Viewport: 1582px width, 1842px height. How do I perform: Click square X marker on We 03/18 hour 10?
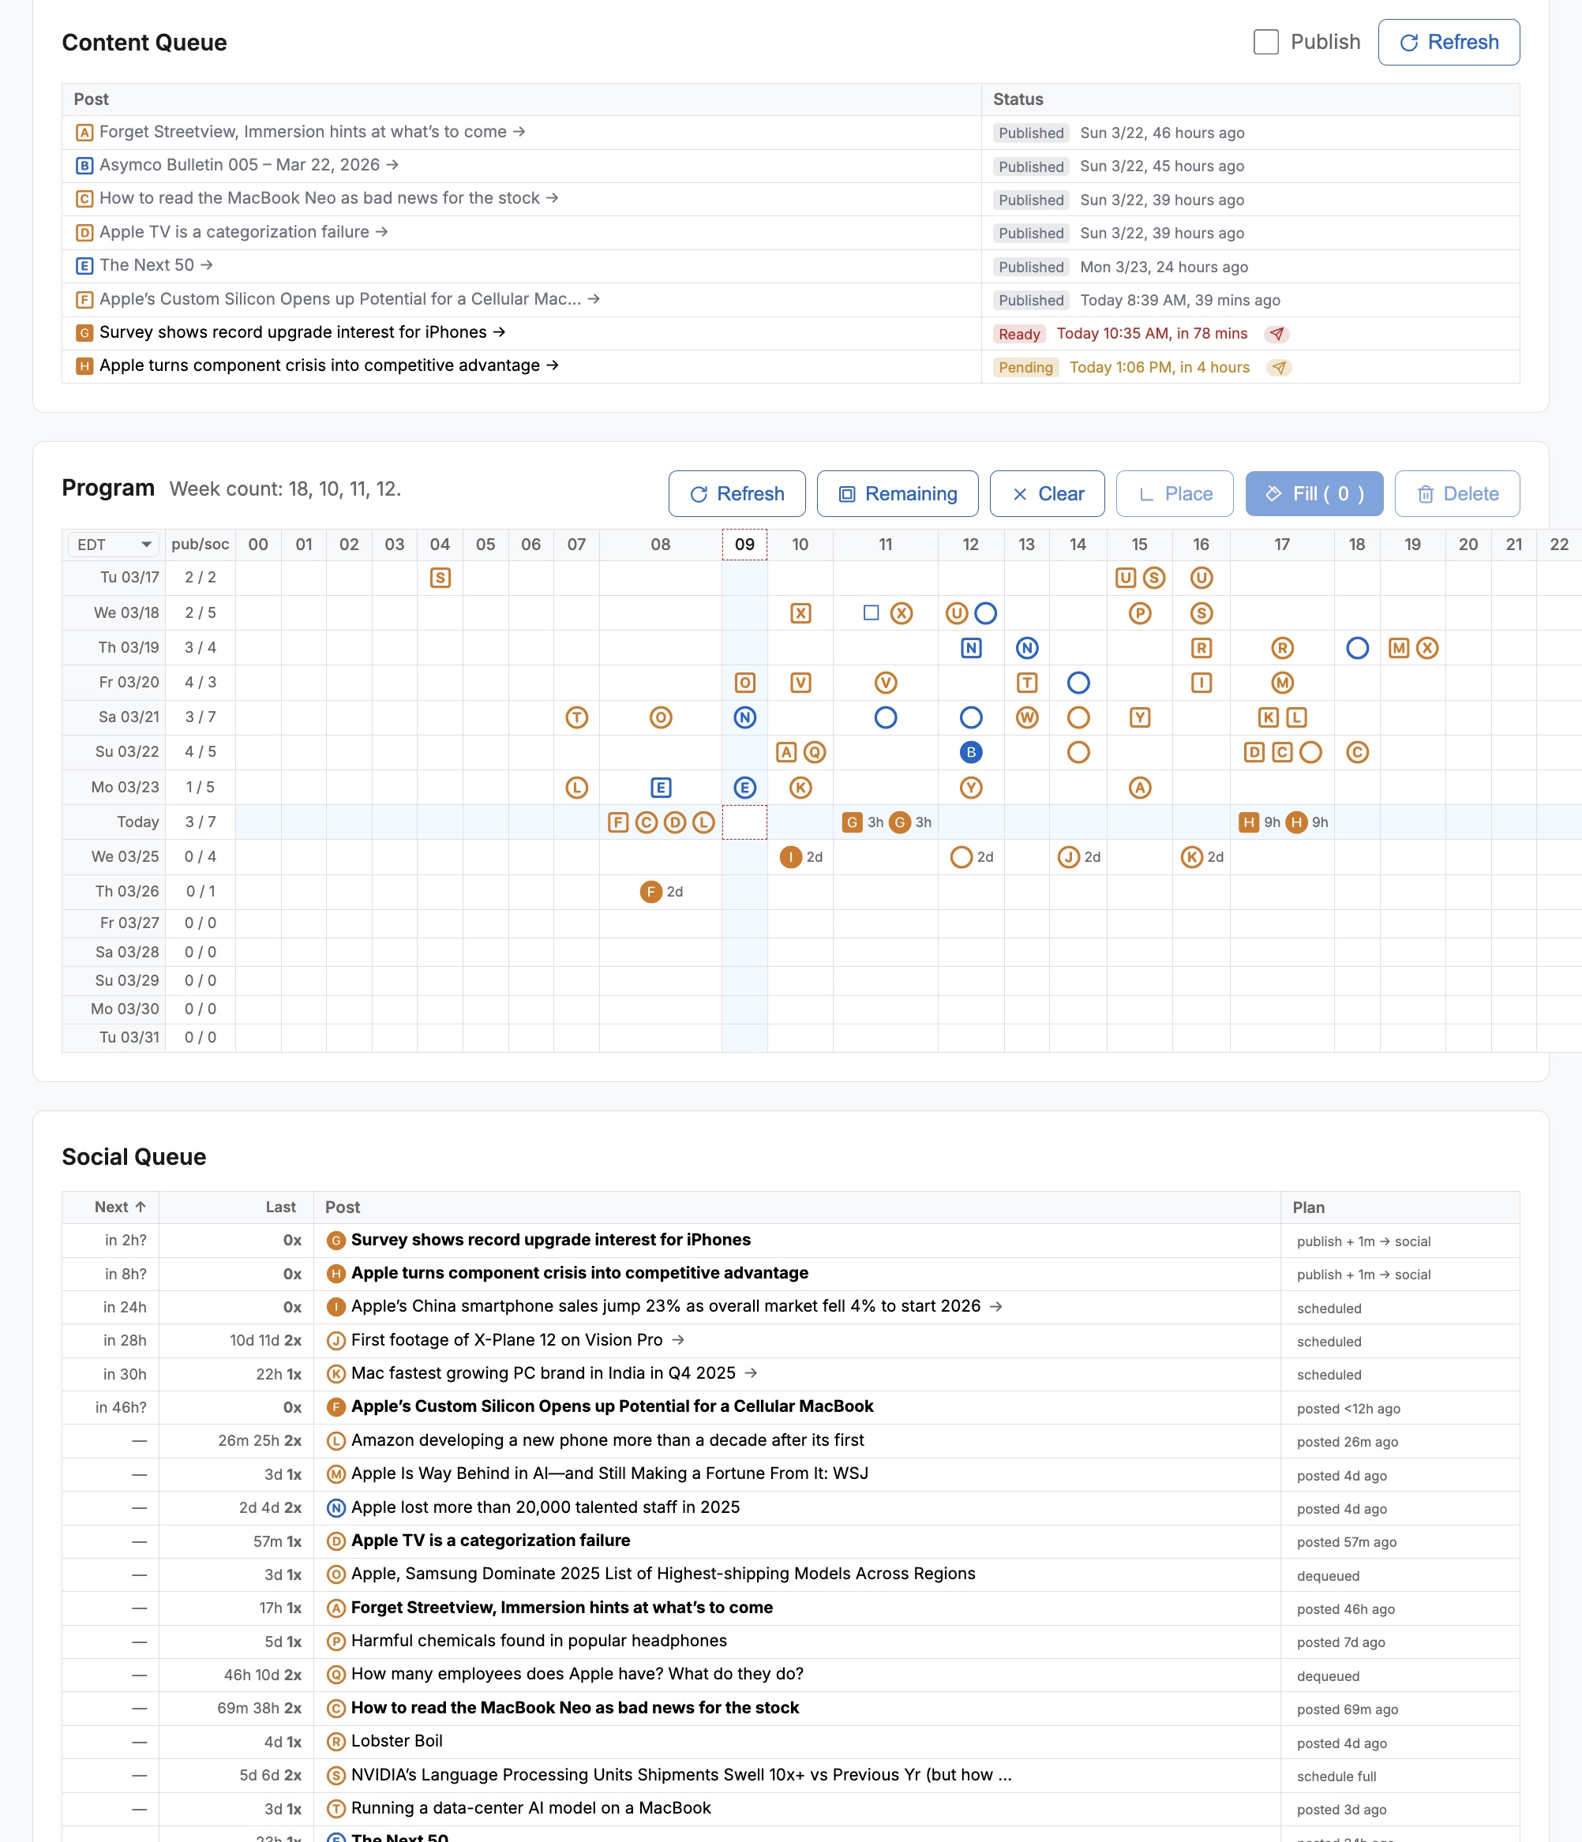(x=800, y=612)
